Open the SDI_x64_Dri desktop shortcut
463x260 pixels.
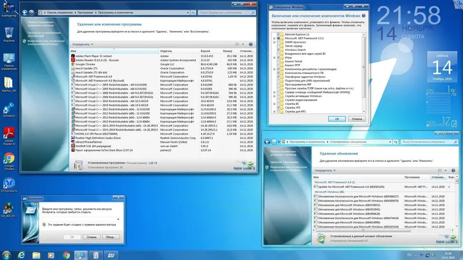[9, 210]
